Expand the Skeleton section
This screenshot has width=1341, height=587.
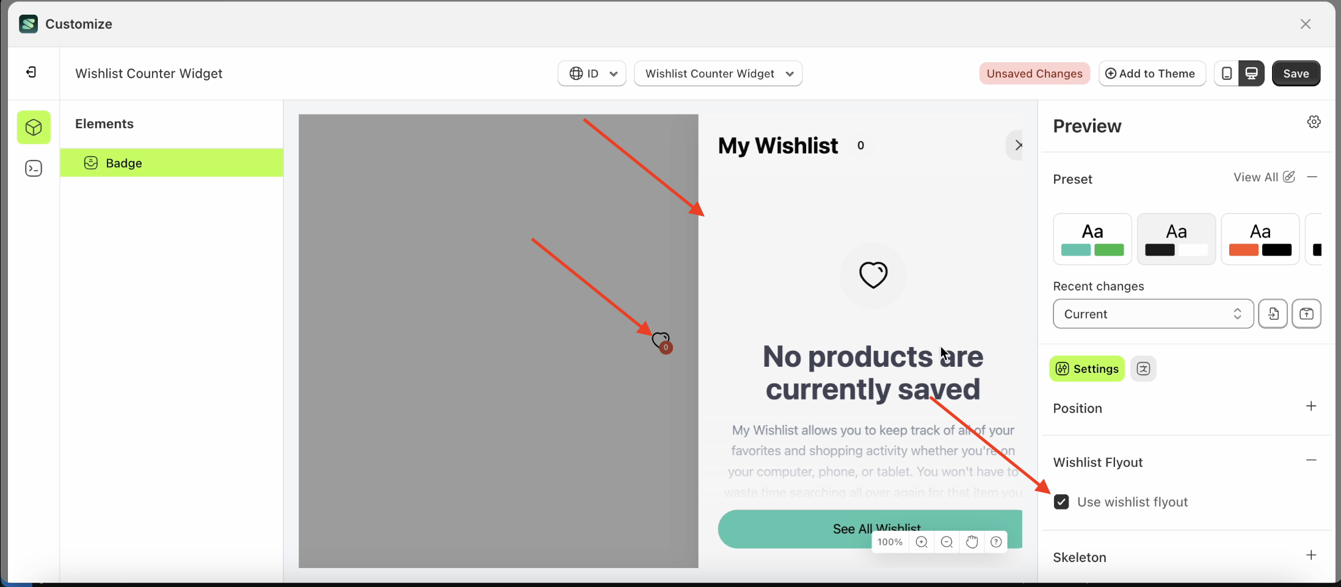point(1310,555)
